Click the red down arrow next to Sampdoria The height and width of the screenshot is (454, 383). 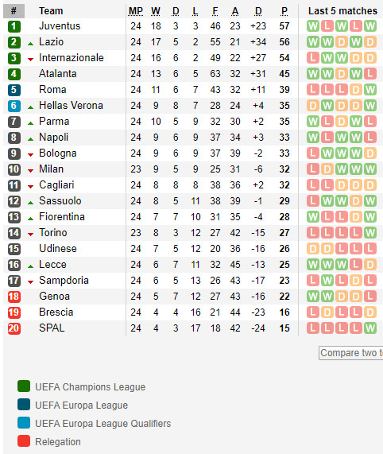click(x=30, y=282)
